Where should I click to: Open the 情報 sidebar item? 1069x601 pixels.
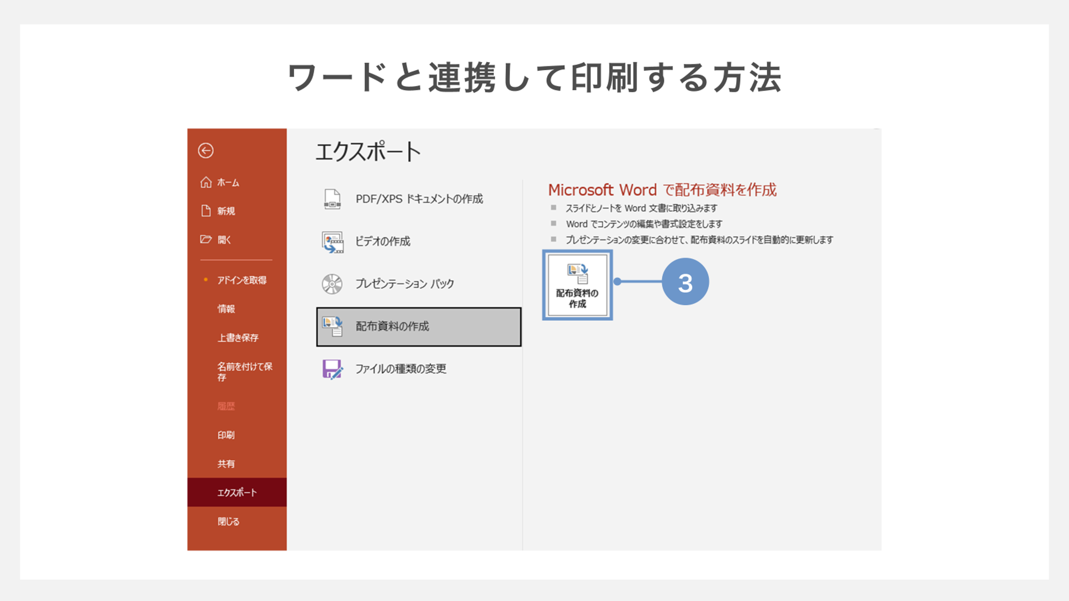coord(237,309)
